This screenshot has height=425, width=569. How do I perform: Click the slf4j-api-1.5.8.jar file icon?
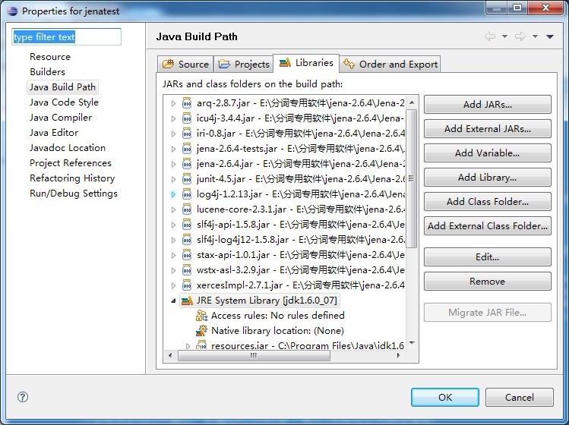(187, 225)
